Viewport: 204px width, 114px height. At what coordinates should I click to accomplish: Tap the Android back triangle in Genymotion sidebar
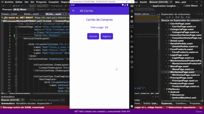[132, 52]
